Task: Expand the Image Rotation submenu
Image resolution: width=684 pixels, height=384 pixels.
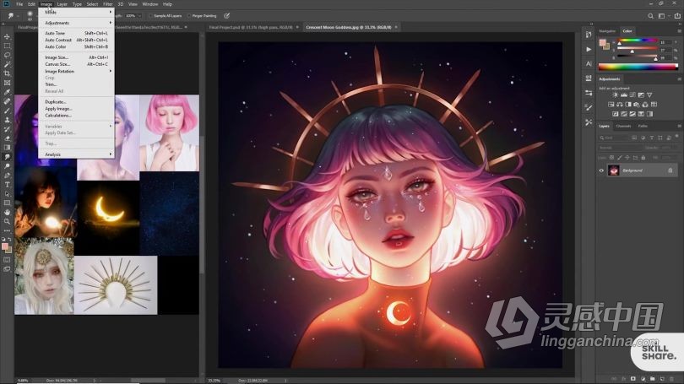Action: click(76, 71)
